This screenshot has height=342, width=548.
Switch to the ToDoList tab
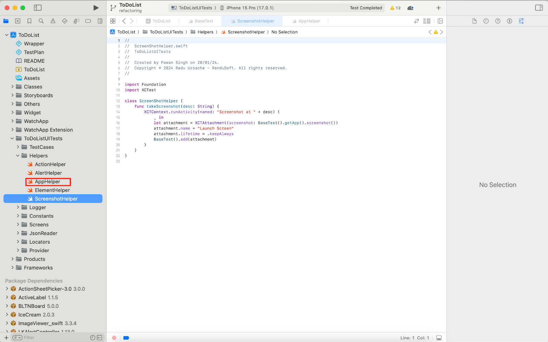pyautogui.click(x=158, y=21)
